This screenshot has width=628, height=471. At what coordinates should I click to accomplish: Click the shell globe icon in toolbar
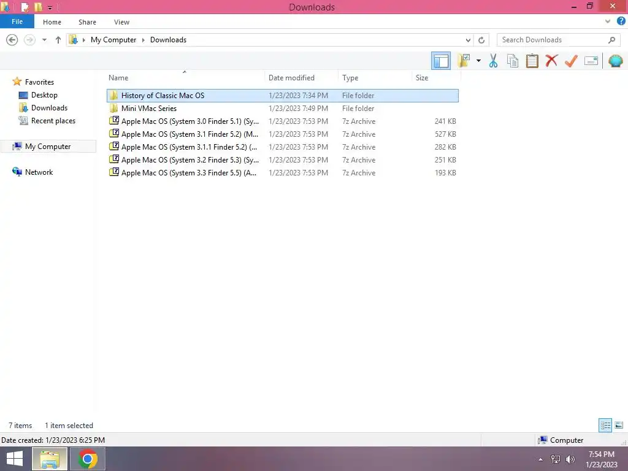pos(615,61)
